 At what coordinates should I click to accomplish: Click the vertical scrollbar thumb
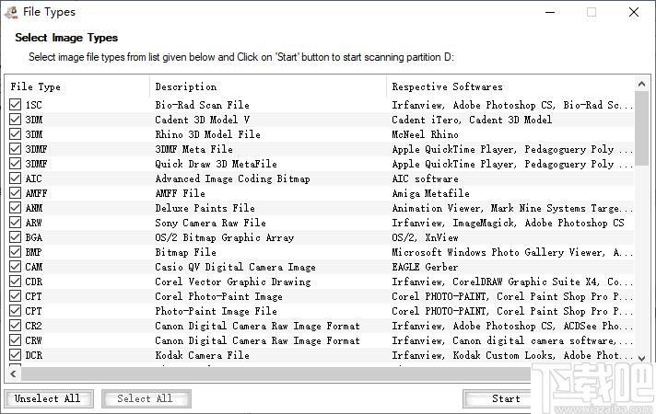(641, 128)
